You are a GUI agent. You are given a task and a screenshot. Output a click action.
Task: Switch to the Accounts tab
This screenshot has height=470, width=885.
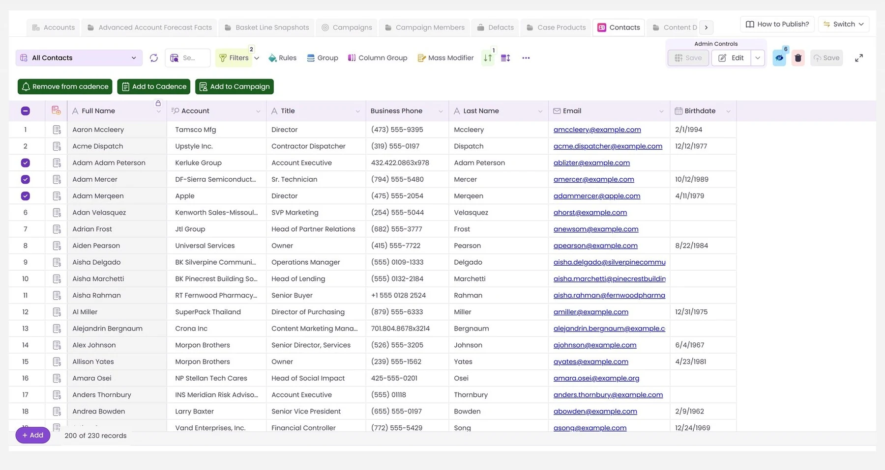pyautogui.click(x=54, y=28)
